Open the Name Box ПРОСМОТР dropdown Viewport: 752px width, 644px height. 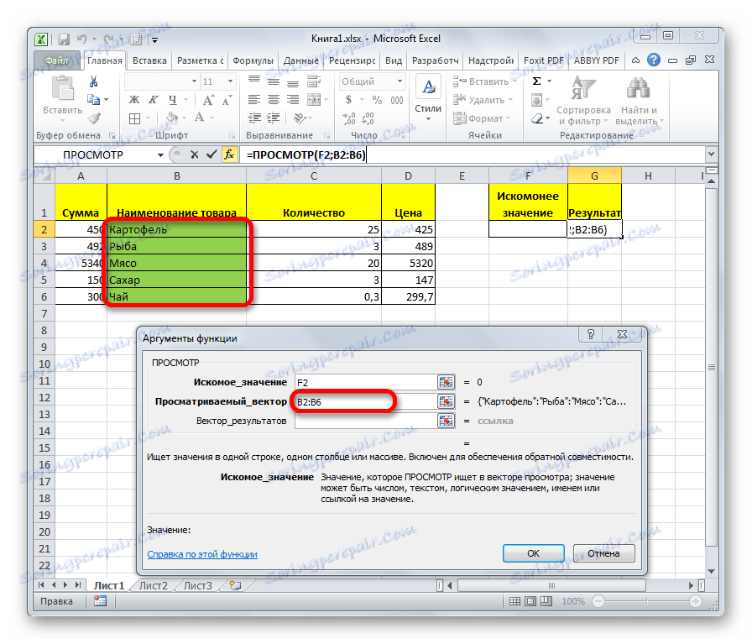click(160, 155)
